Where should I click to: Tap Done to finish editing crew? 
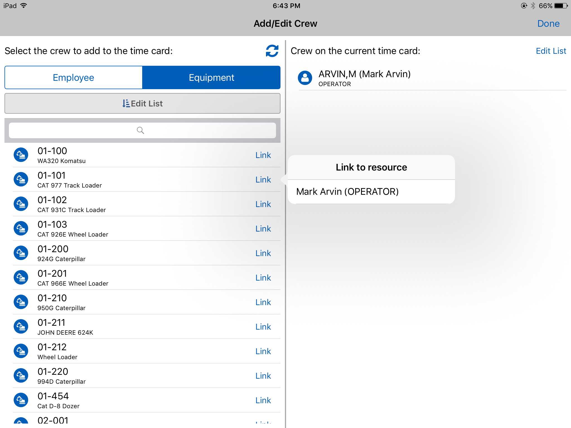(x=548, y=24)
